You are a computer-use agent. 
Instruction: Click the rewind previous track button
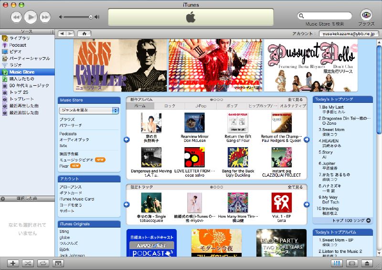point(16,17)
